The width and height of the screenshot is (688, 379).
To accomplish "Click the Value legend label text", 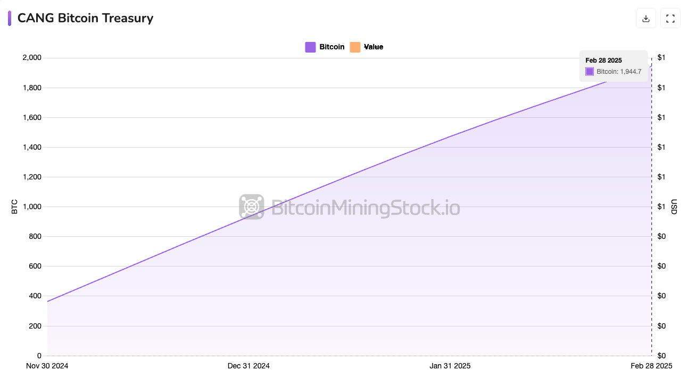I will tap(372, 47).
